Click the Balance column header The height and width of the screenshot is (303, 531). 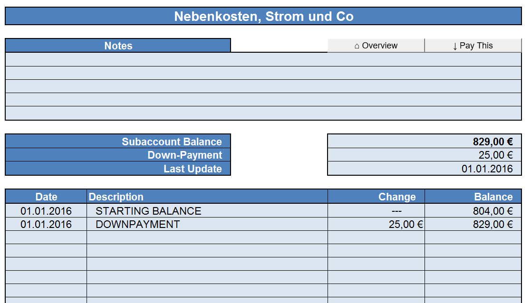tap(473, 197)
